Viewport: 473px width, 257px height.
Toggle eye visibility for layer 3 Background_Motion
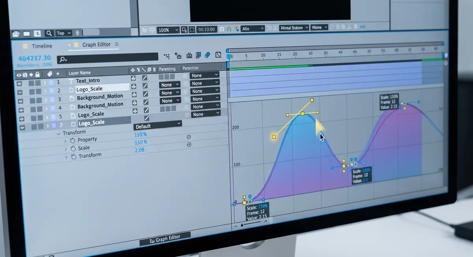click(x=20, y=101)
